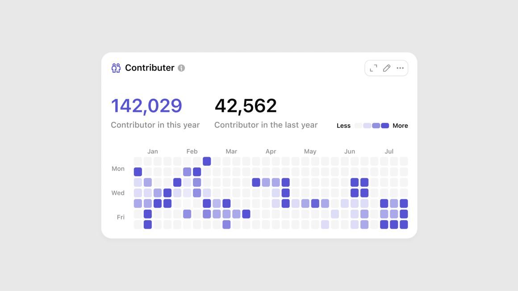
Task: Click the 'More' legend label
Action: click(x=400, y=125)
